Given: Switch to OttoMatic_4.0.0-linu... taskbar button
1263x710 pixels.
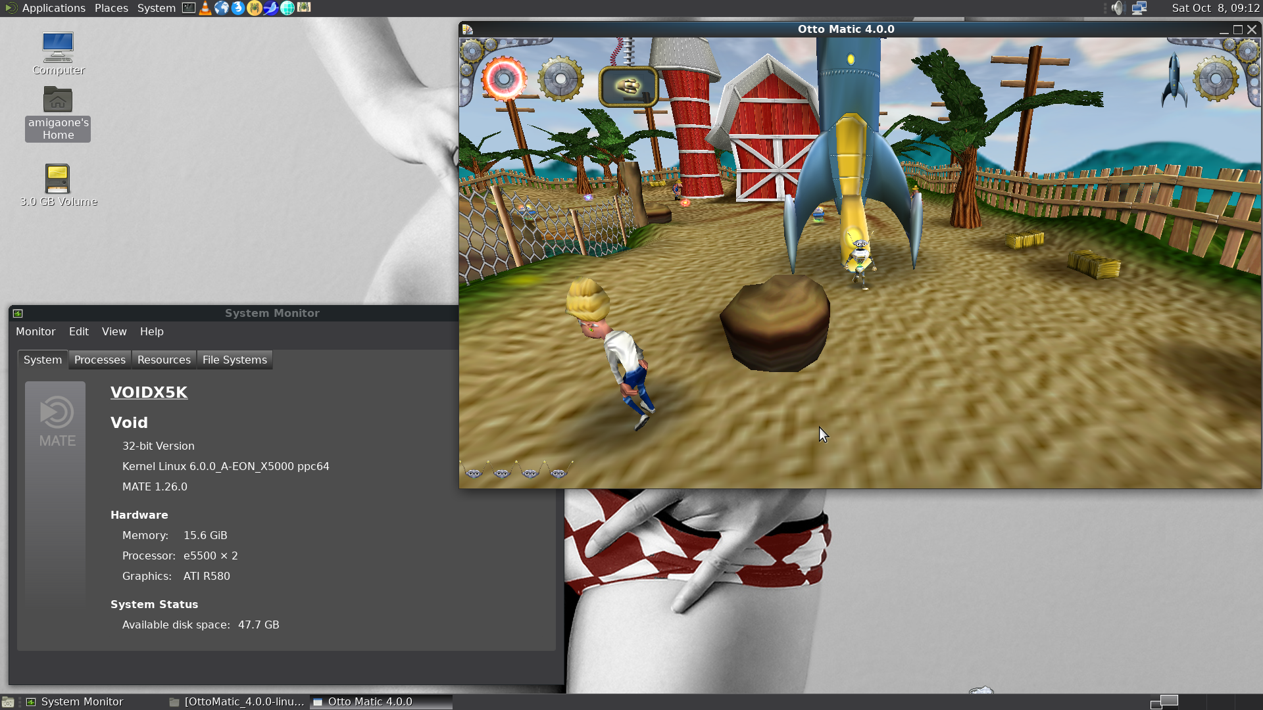Looking at the screenshot, I should pyautogui.click(x=237, y=702).
